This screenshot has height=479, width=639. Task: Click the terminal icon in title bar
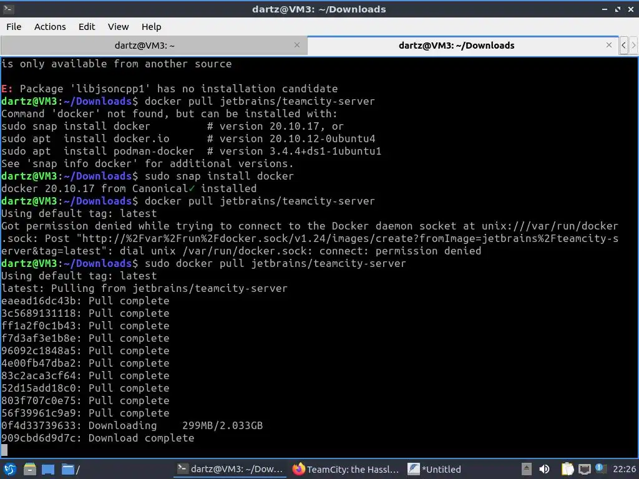[8, 9]
